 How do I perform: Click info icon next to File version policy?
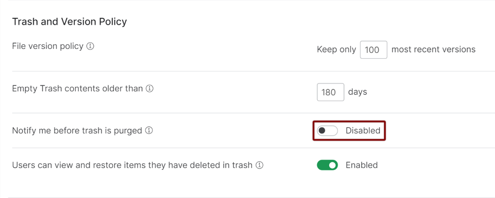click(90, 46)
